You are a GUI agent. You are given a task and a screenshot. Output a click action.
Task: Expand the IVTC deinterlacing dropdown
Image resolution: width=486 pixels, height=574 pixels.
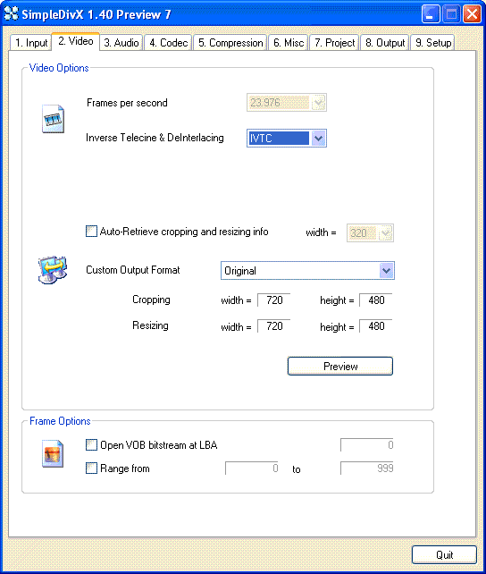tap(319, 139)
